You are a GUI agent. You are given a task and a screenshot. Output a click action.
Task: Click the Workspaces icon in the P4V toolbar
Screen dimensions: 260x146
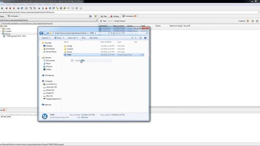point(61,8)
